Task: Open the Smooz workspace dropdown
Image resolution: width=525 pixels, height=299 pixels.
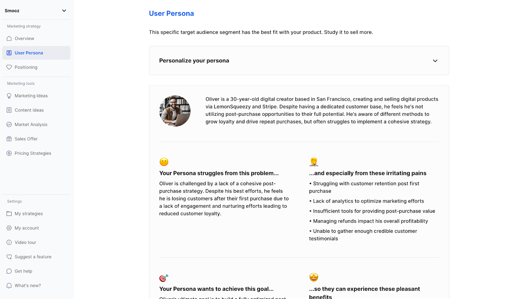Action: click(x=64, y=11)
